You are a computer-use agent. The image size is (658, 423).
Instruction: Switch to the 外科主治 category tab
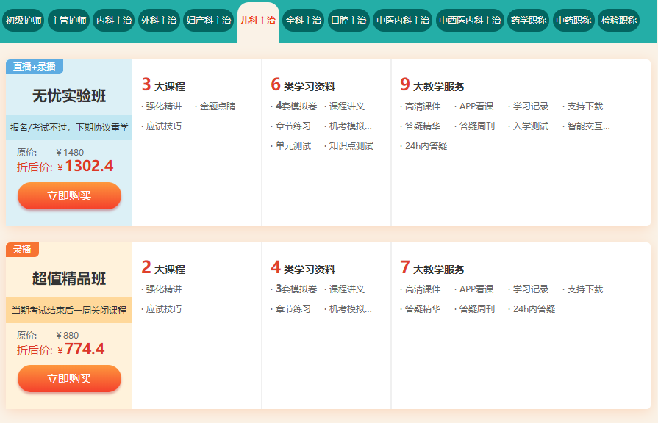click(x=159, y=21)
